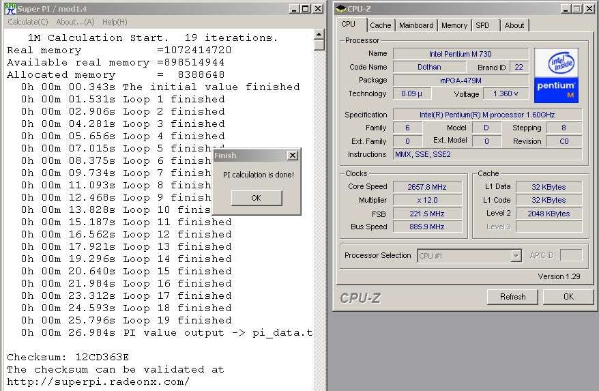Minimize the Super PI window

[294, 8]
